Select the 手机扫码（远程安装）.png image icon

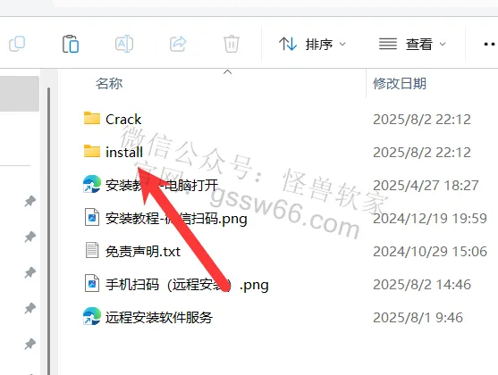[92, 283]
